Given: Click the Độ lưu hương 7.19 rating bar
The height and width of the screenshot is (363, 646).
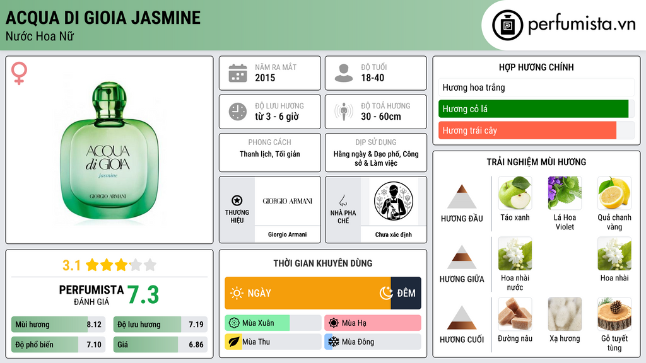Looking at the screenshot, I should 160,325.
